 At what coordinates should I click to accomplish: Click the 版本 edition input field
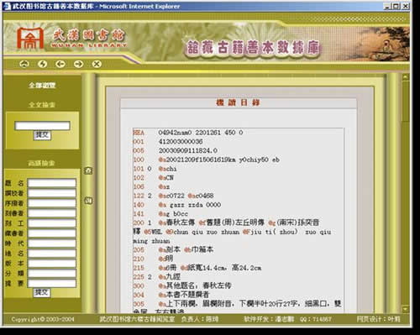[x=52, y=264]
